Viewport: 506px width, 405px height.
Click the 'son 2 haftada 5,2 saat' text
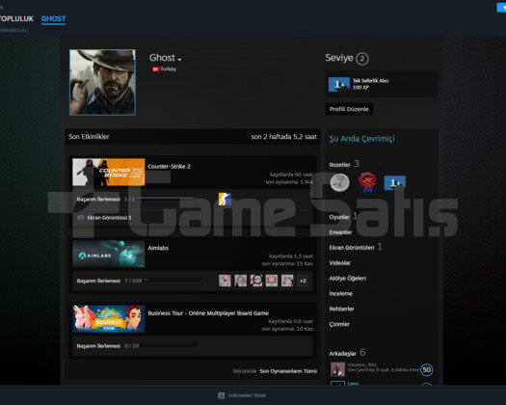click(x=284, y=137)
